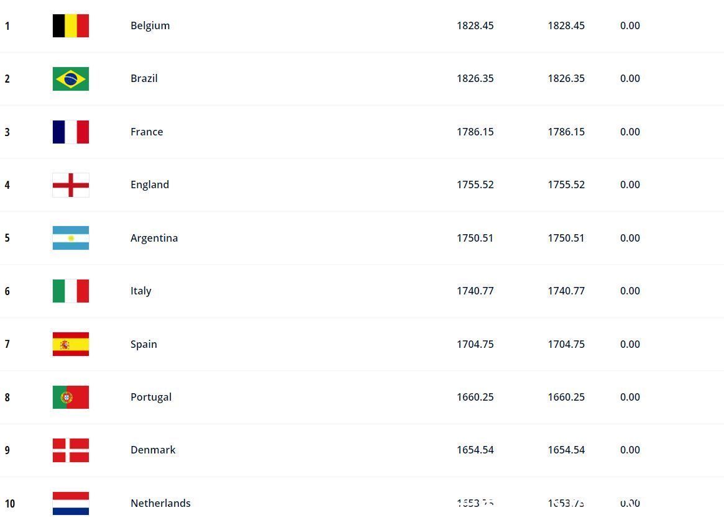
Task: Select the Spain flag icon
Action: point(71,344)
